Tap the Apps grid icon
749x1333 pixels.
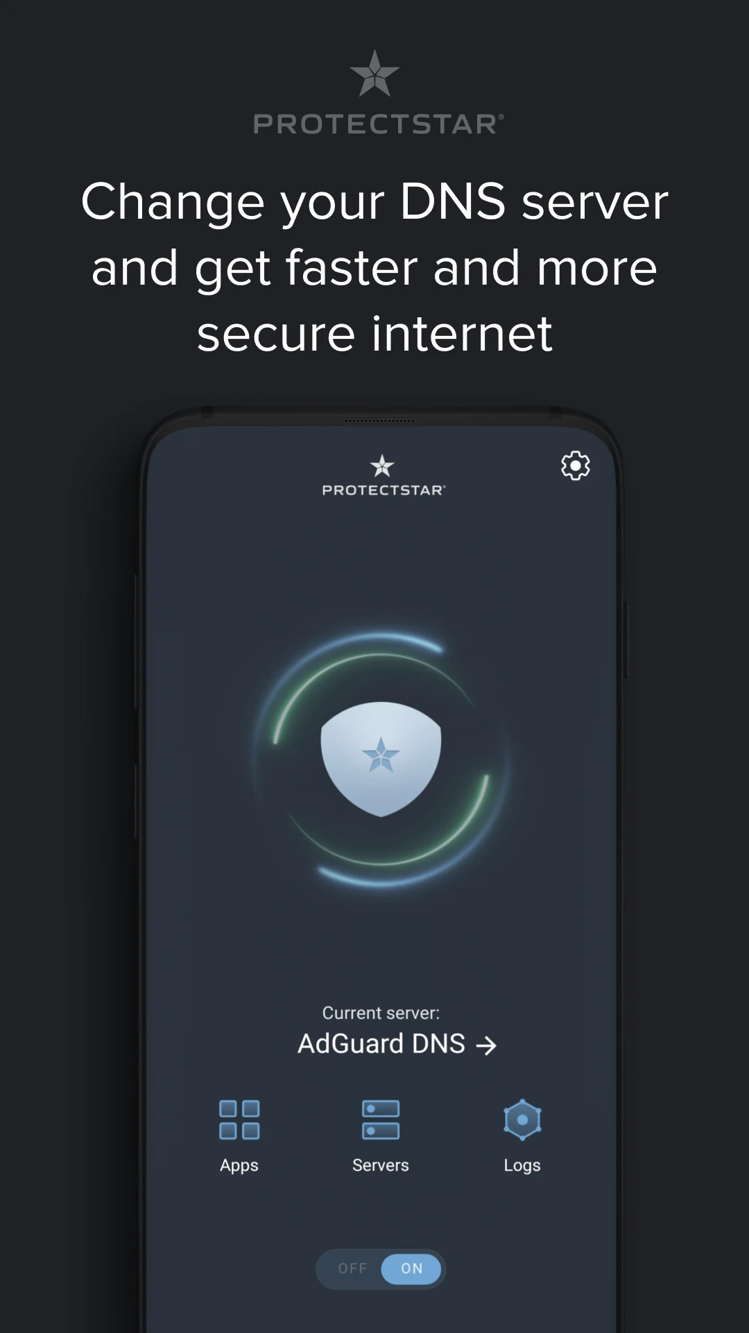239,1119
